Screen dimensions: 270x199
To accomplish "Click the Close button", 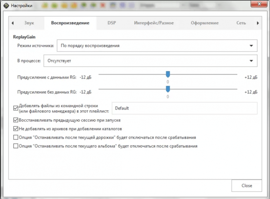I will [x=247, y=186].
